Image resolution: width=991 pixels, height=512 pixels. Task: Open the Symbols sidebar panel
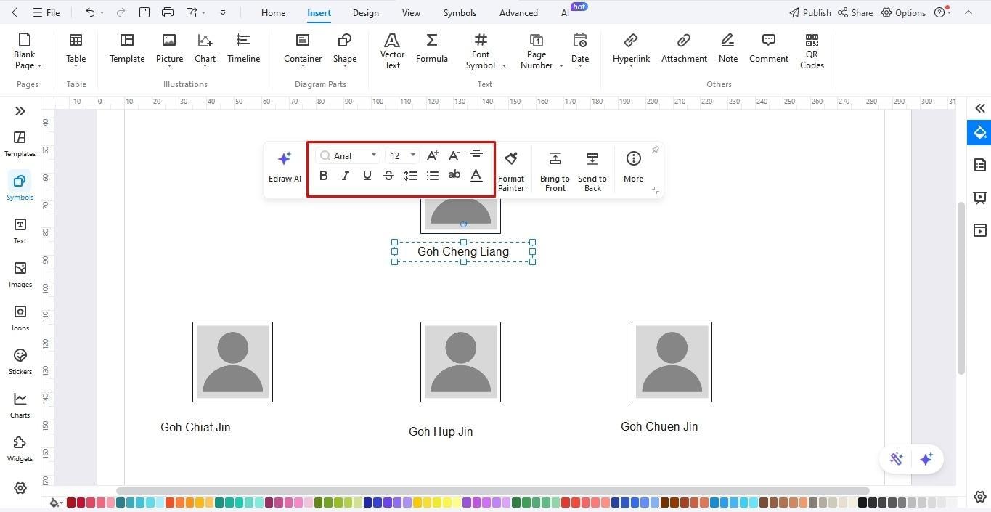coord(20,187)
